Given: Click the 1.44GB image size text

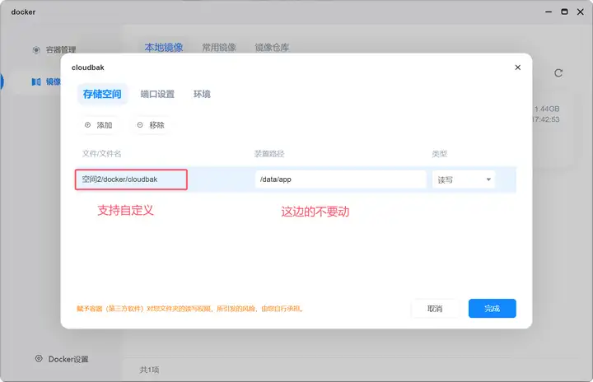Looking at the screenshot, I should [547, 109].
